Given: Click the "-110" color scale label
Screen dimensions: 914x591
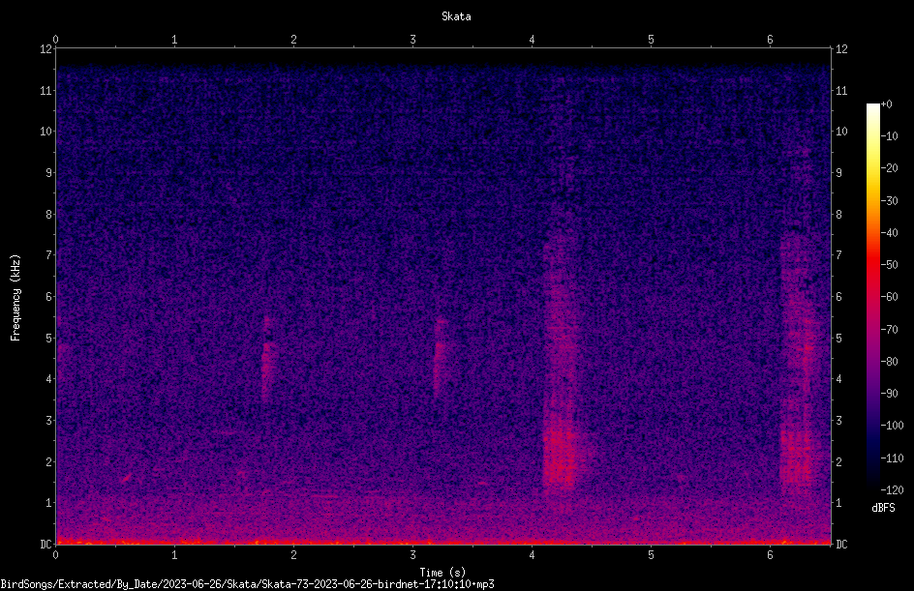Looking at the screenshot, I should tap(892, 458).
